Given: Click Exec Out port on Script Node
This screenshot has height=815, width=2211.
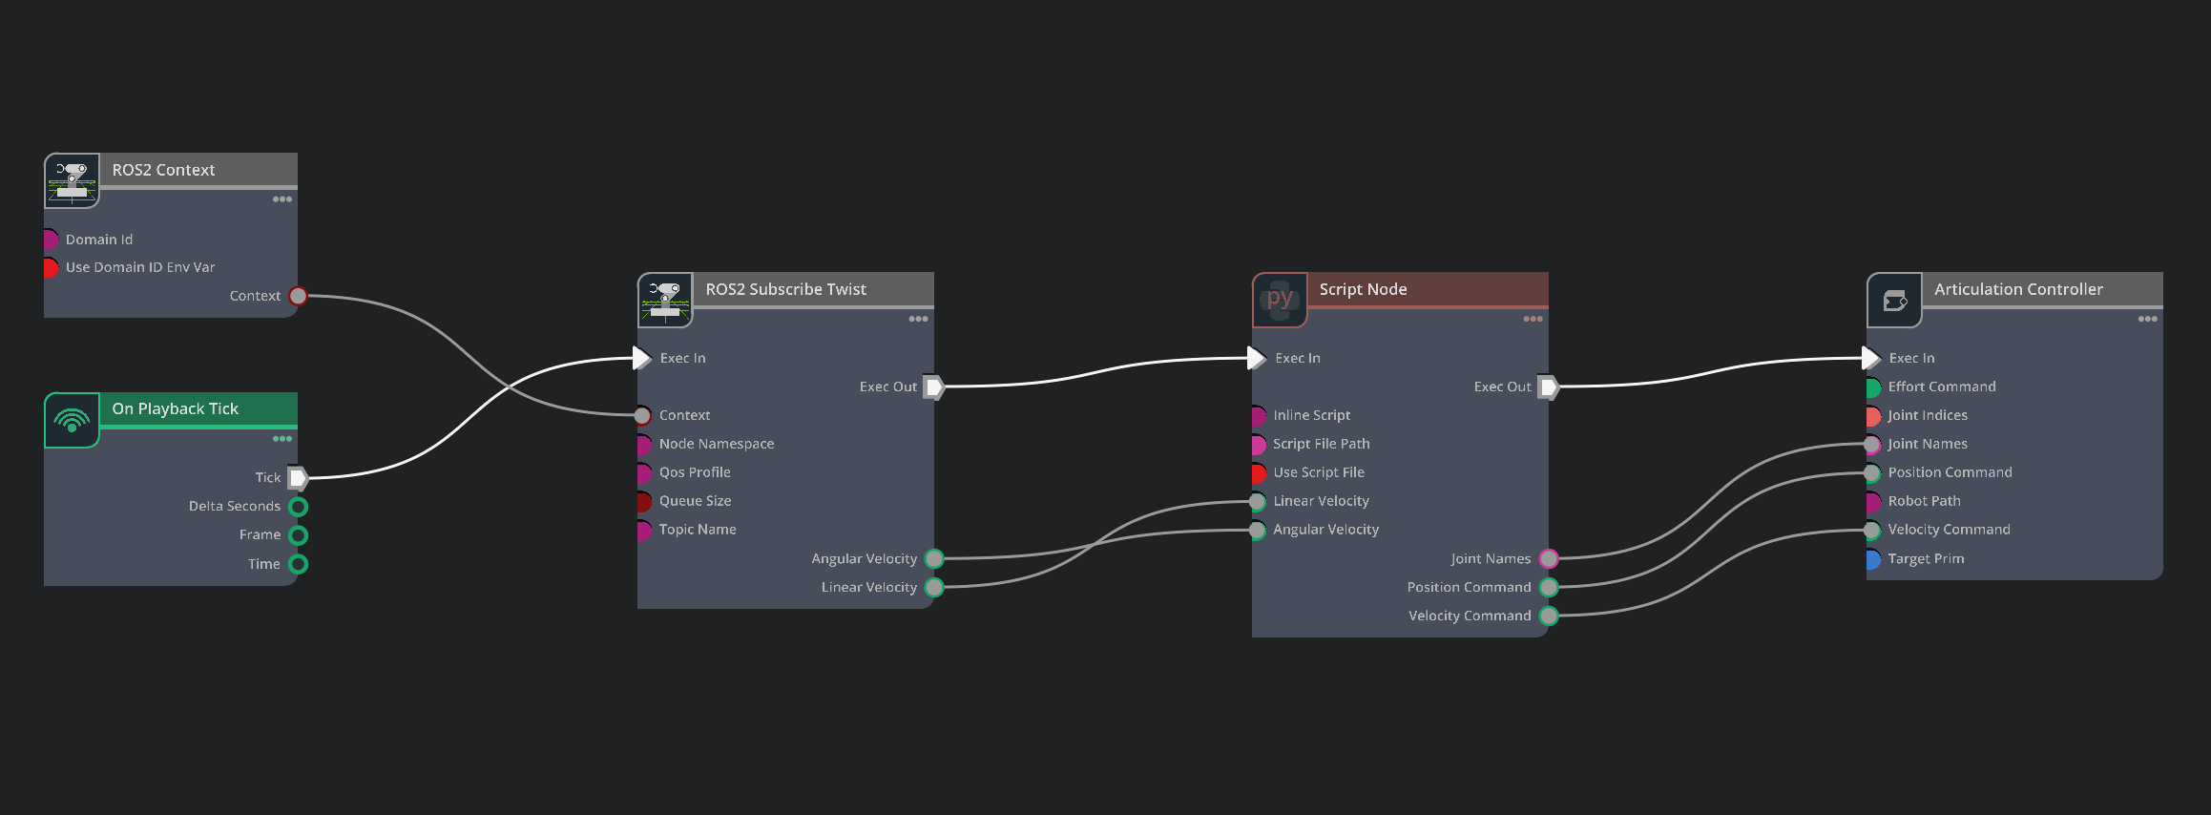Looking at the screenshot, I should click(x=1549, y=387).
